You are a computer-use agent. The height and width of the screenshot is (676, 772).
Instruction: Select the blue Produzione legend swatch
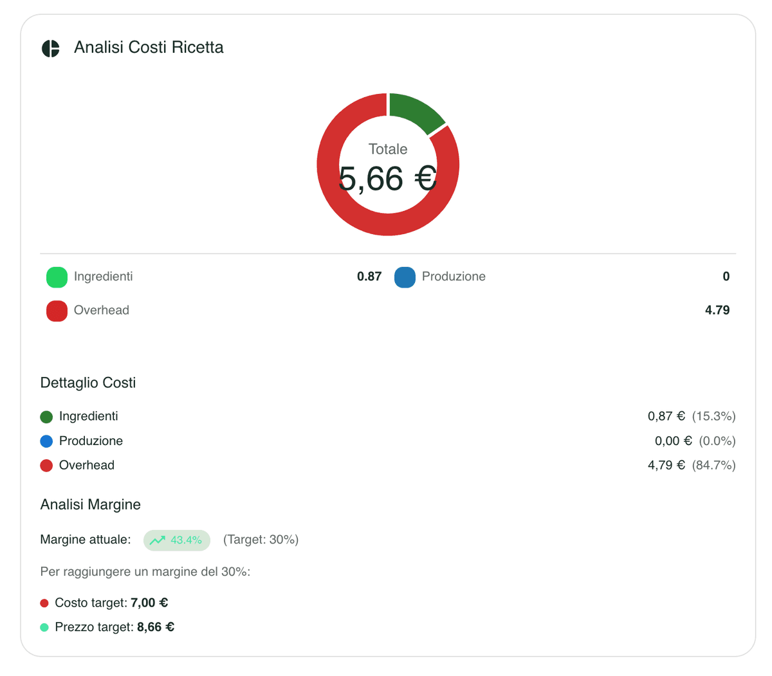[405, 277]
